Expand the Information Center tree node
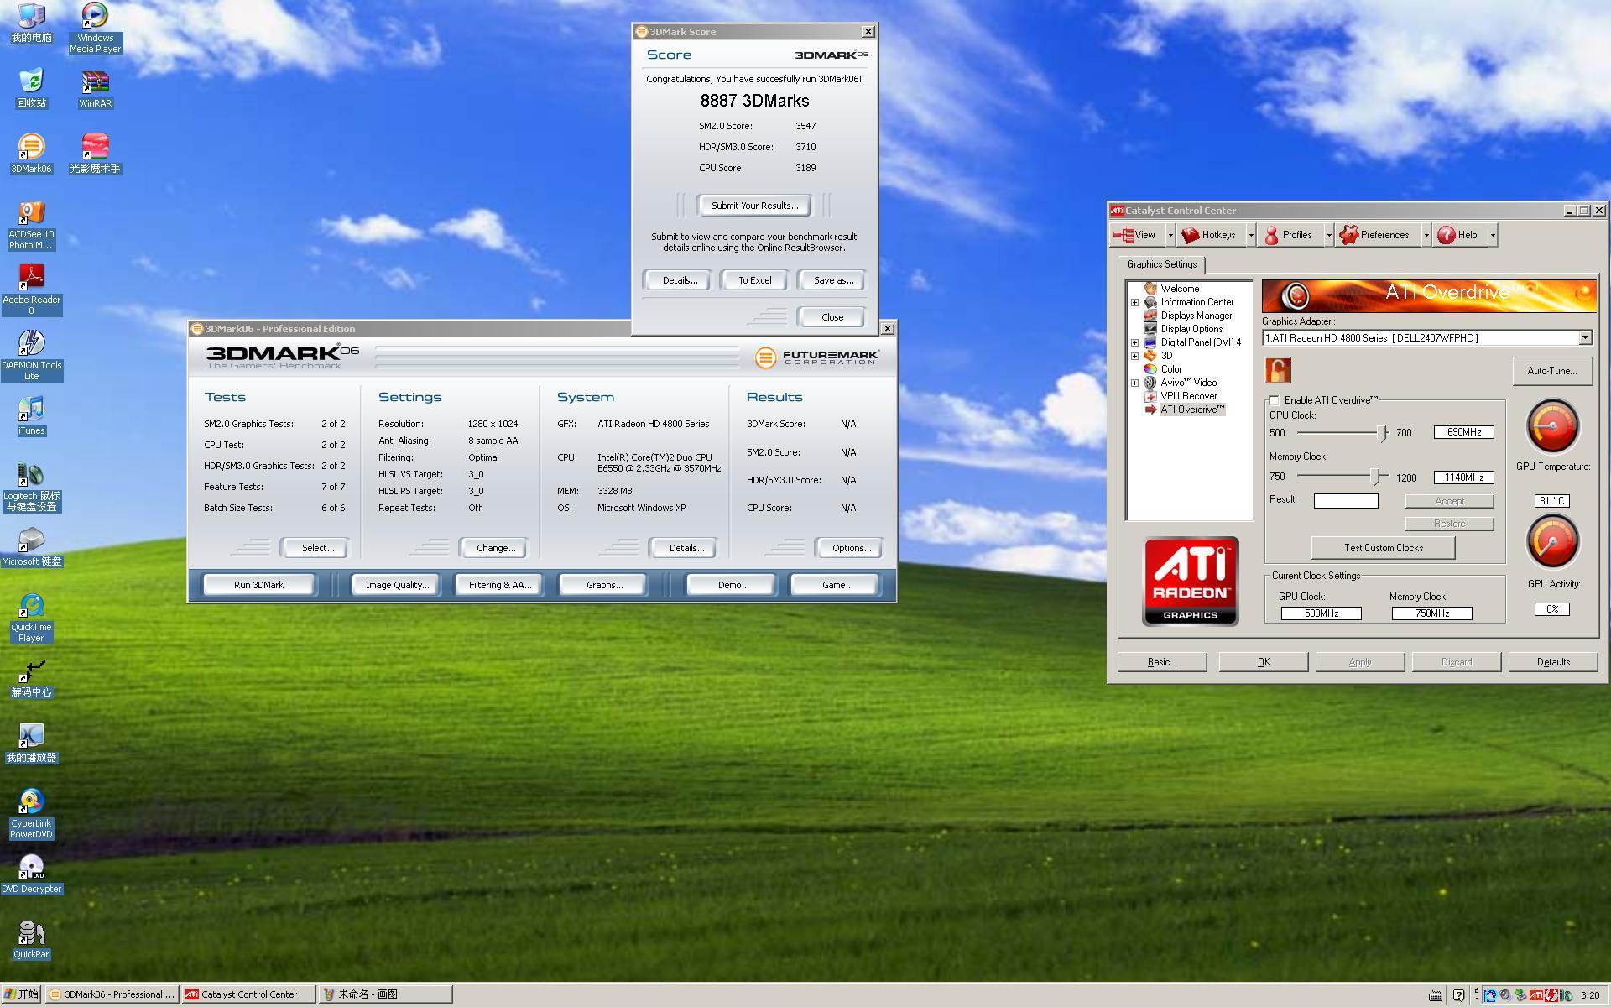Viewport: 1611px width, 1007px height. tap(1134, 302)
